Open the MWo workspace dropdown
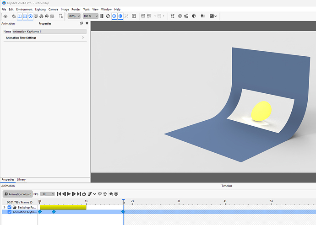This screenshot has height=225, width=316. [74, 16]
